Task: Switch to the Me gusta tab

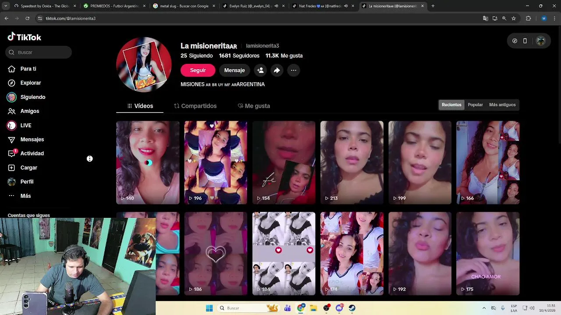Action: 254,106
